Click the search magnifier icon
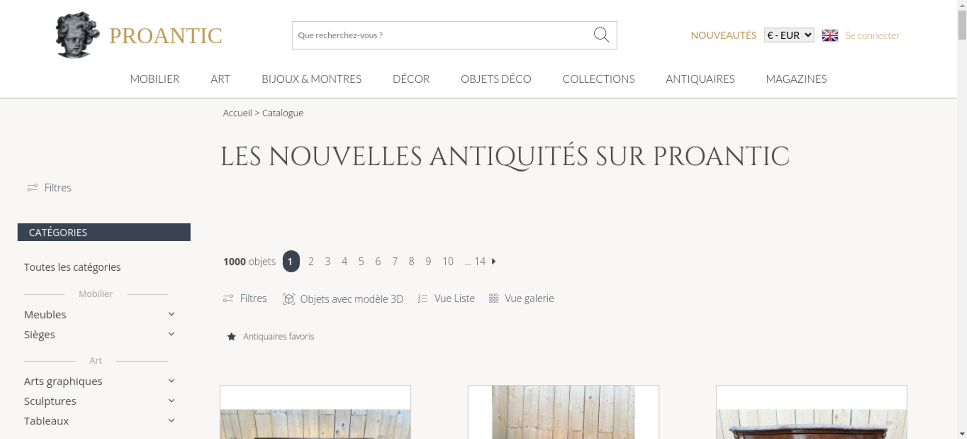 pos(601,35)
